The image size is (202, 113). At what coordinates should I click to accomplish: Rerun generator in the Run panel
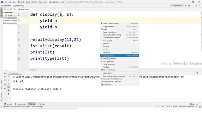pyautogui.click(x=5, y=77)
